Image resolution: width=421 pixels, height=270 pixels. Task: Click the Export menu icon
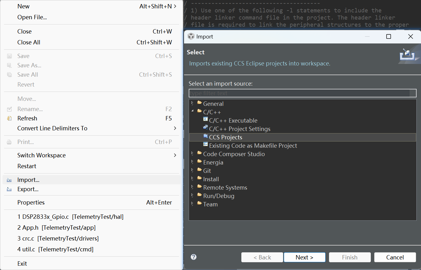[x=9, y=189]
